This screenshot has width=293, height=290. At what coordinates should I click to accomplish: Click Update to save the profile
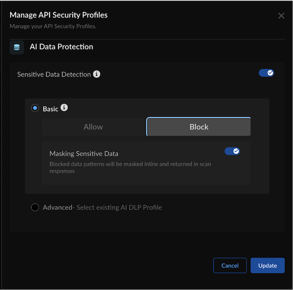(x=268, y=265)
